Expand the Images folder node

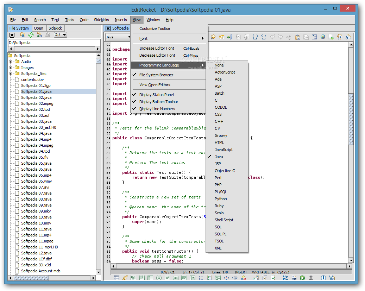pyautogui.click(x=10, y=68)
